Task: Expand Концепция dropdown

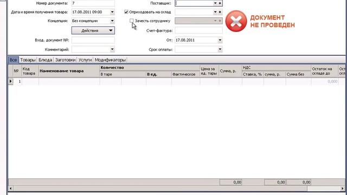Action: point(112,21)
